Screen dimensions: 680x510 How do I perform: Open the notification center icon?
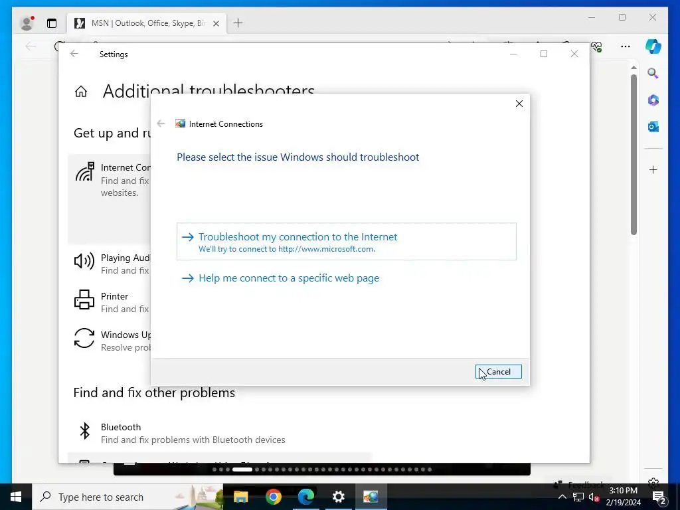pos(659,497)
